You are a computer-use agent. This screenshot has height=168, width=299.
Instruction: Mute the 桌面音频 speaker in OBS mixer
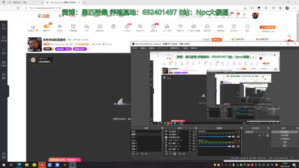pos(234,137)
